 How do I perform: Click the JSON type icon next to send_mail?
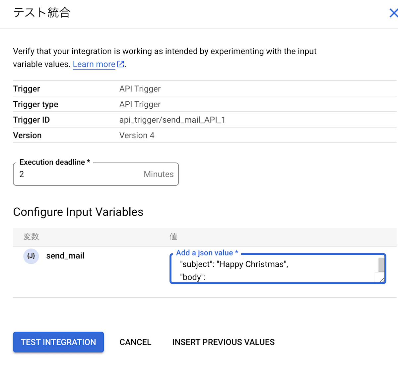[31, 256]
